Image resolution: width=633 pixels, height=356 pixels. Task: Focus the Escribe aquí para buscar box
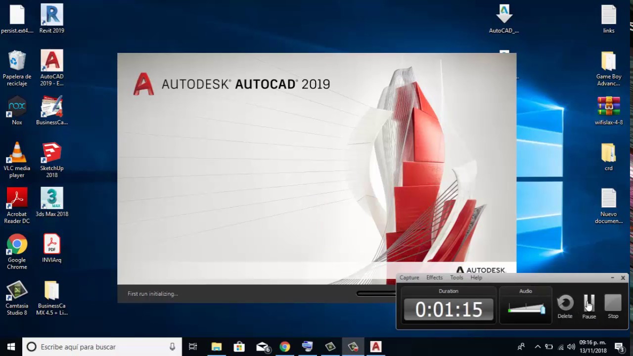click(x=102, y=347)
